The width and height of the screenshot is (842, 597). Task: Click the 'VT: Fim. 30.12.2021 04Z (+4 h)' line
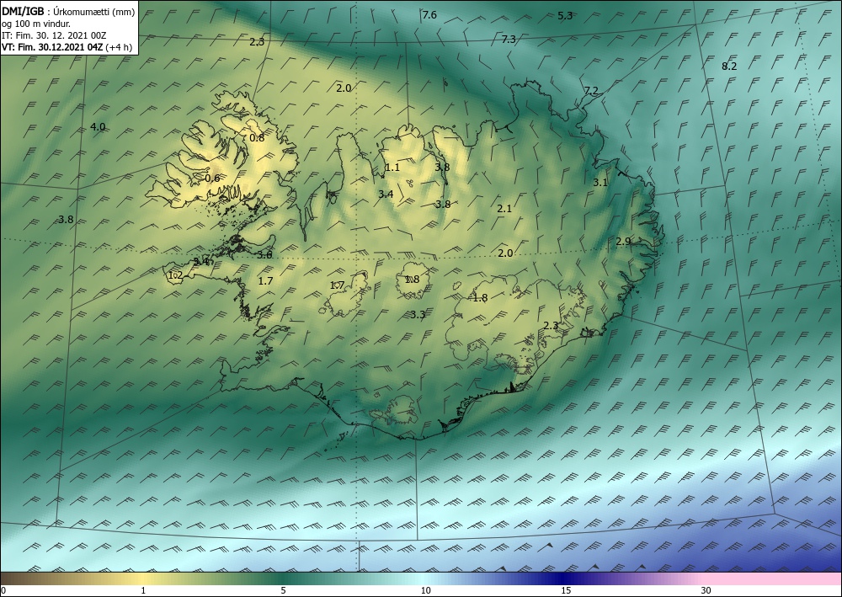pyautogui.click(x=67, y=46)
